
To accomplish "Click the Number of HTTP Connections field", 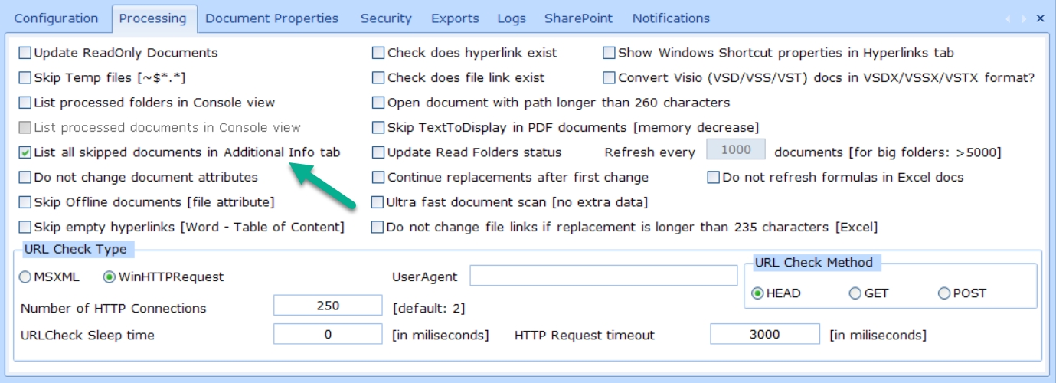I will (x=328, y=306).
